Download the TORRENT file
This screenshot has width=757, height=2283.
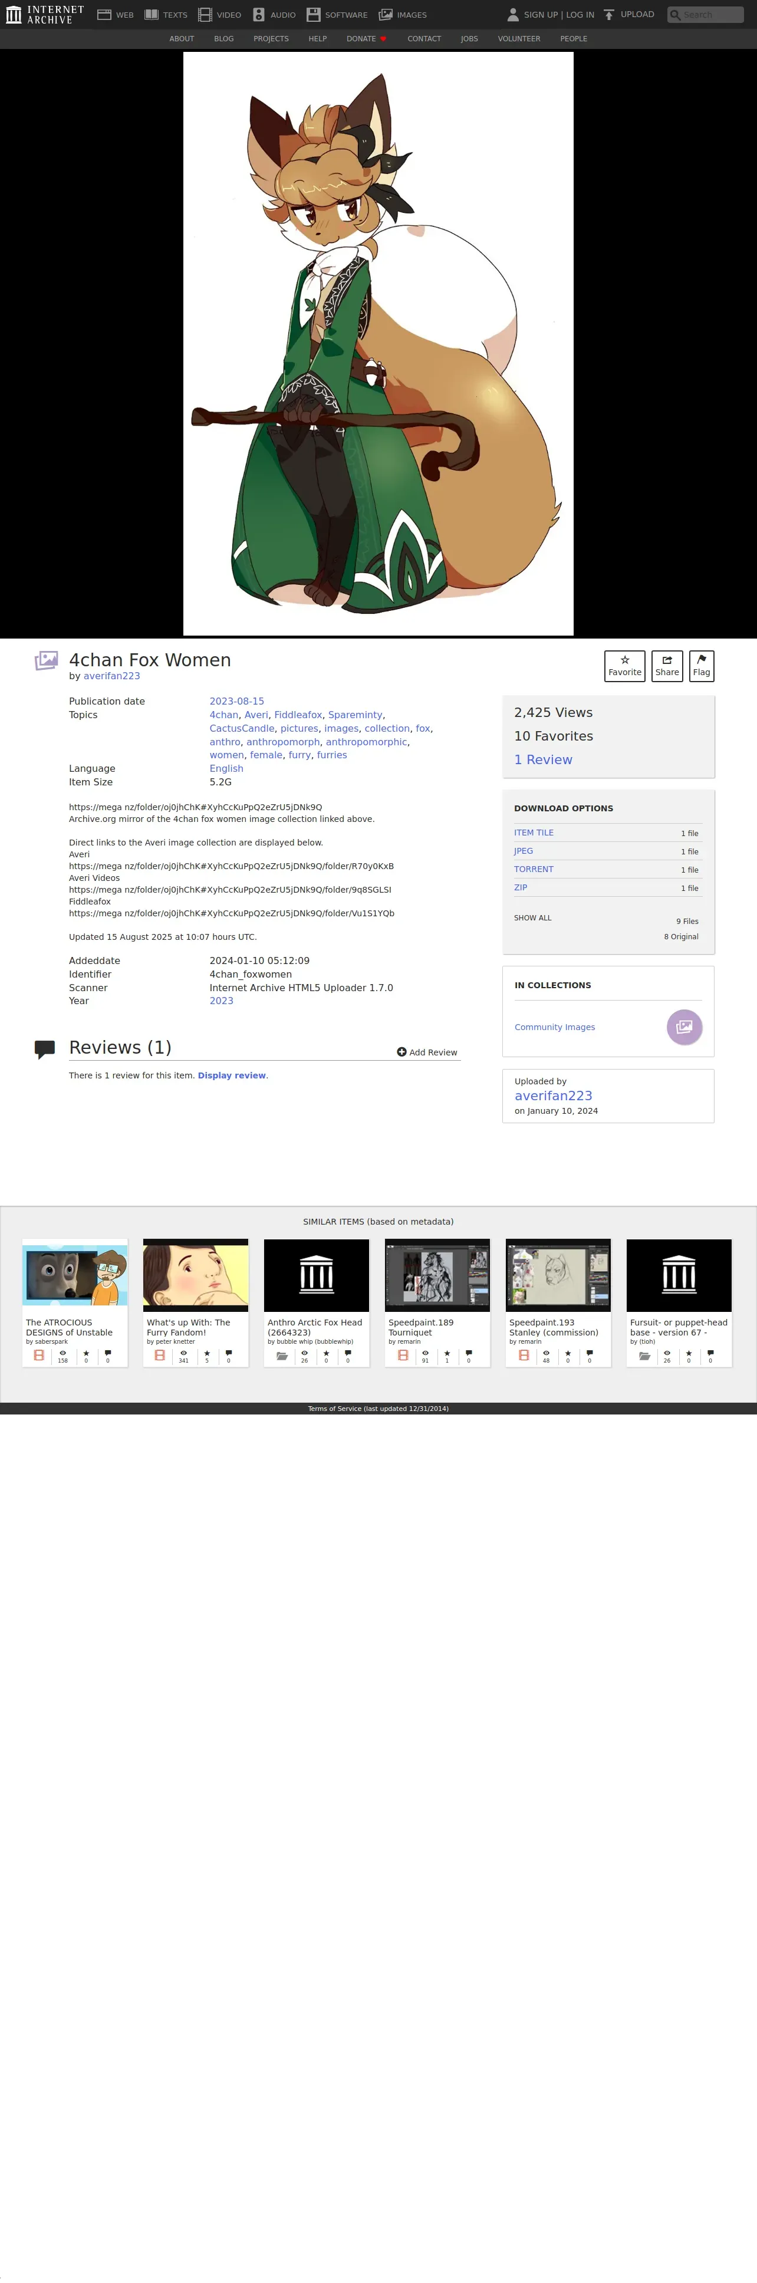click(534, 870)
